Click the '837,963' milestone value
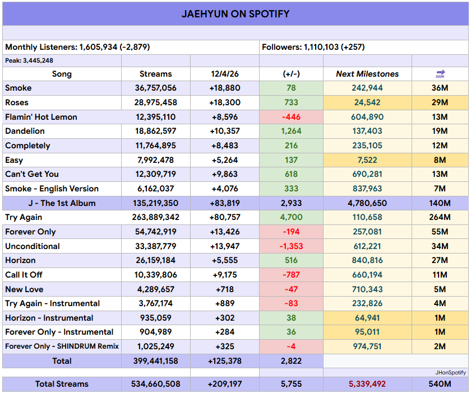 tap(367, 189)
